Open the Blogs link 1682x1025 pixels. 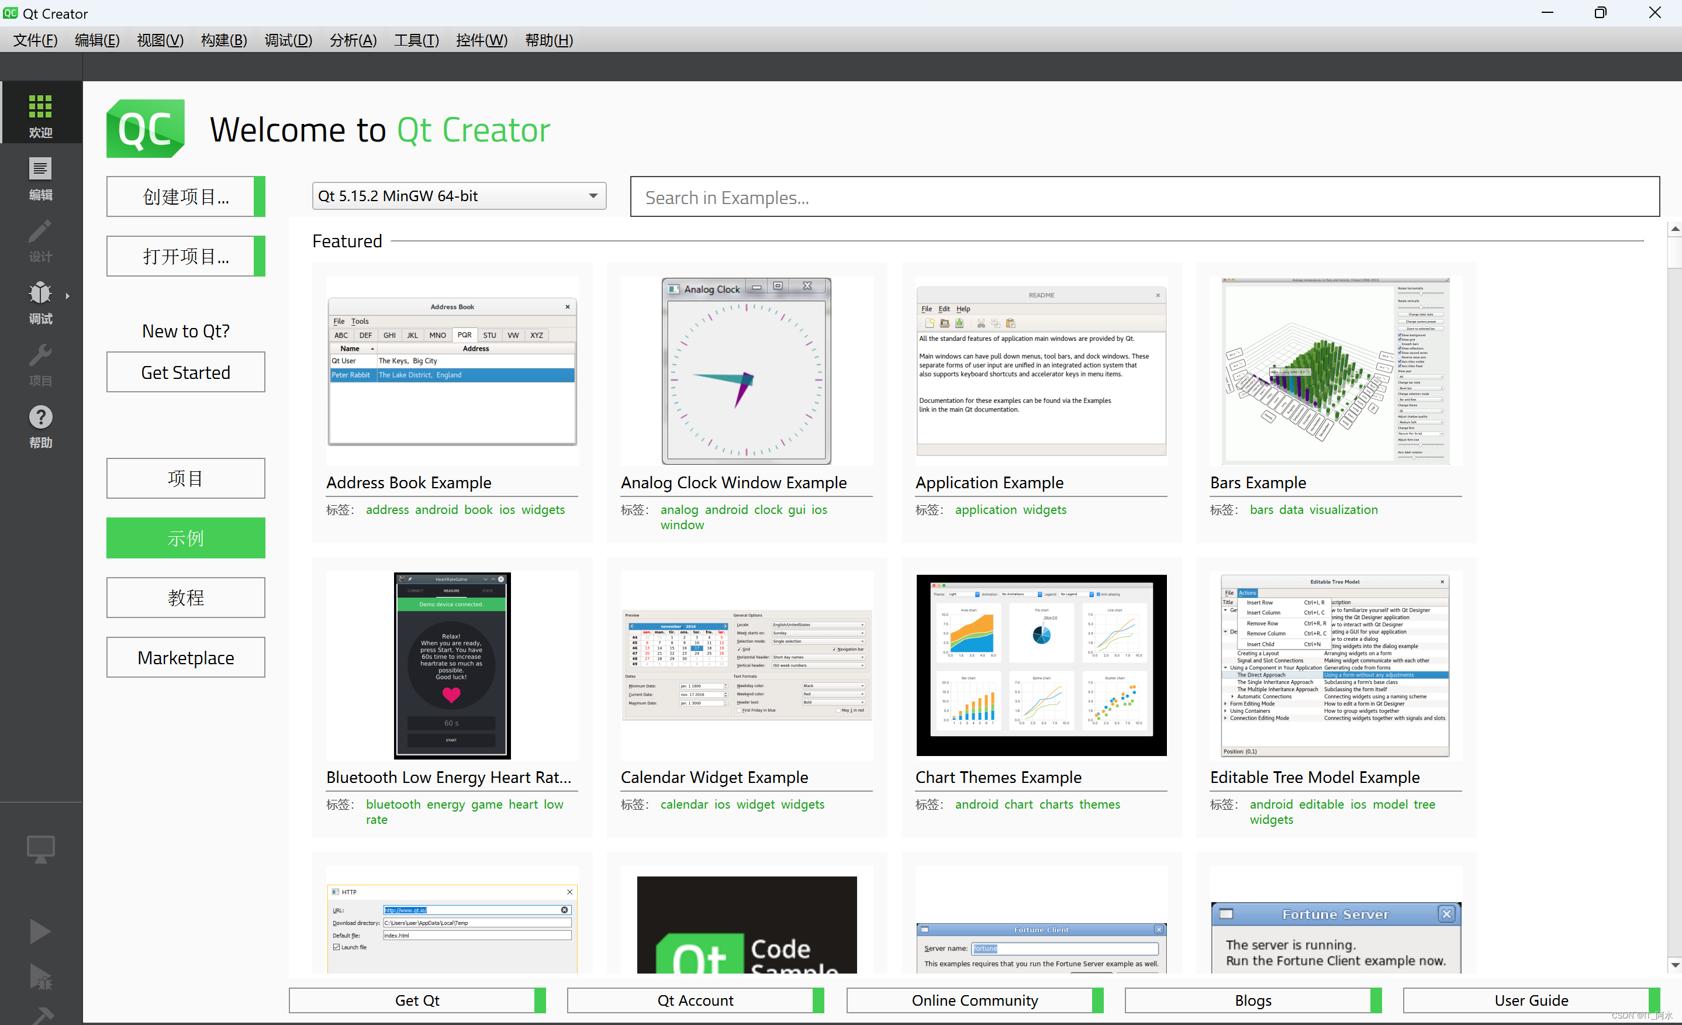[1253, 1000]
